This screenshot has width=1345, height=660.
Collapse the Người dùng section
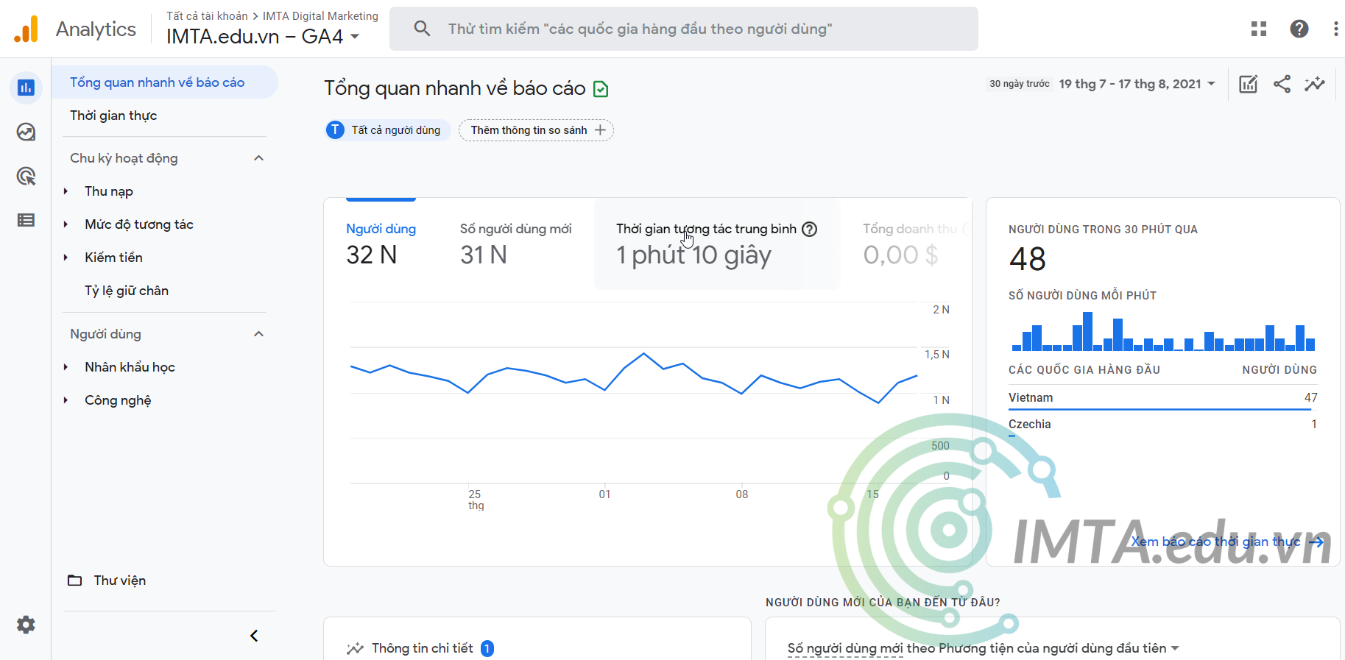pos(258,334)
